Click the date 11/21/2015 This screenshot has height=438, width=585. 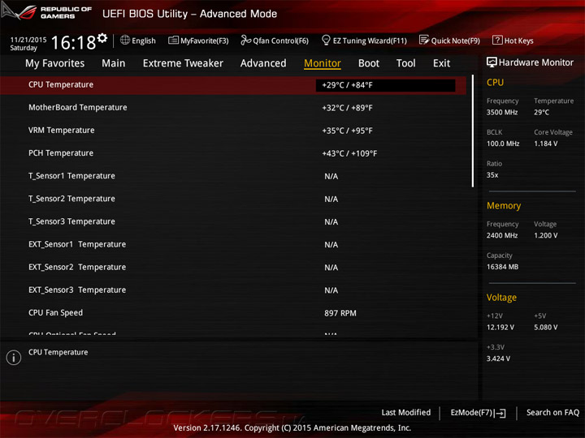pos(28,40)
